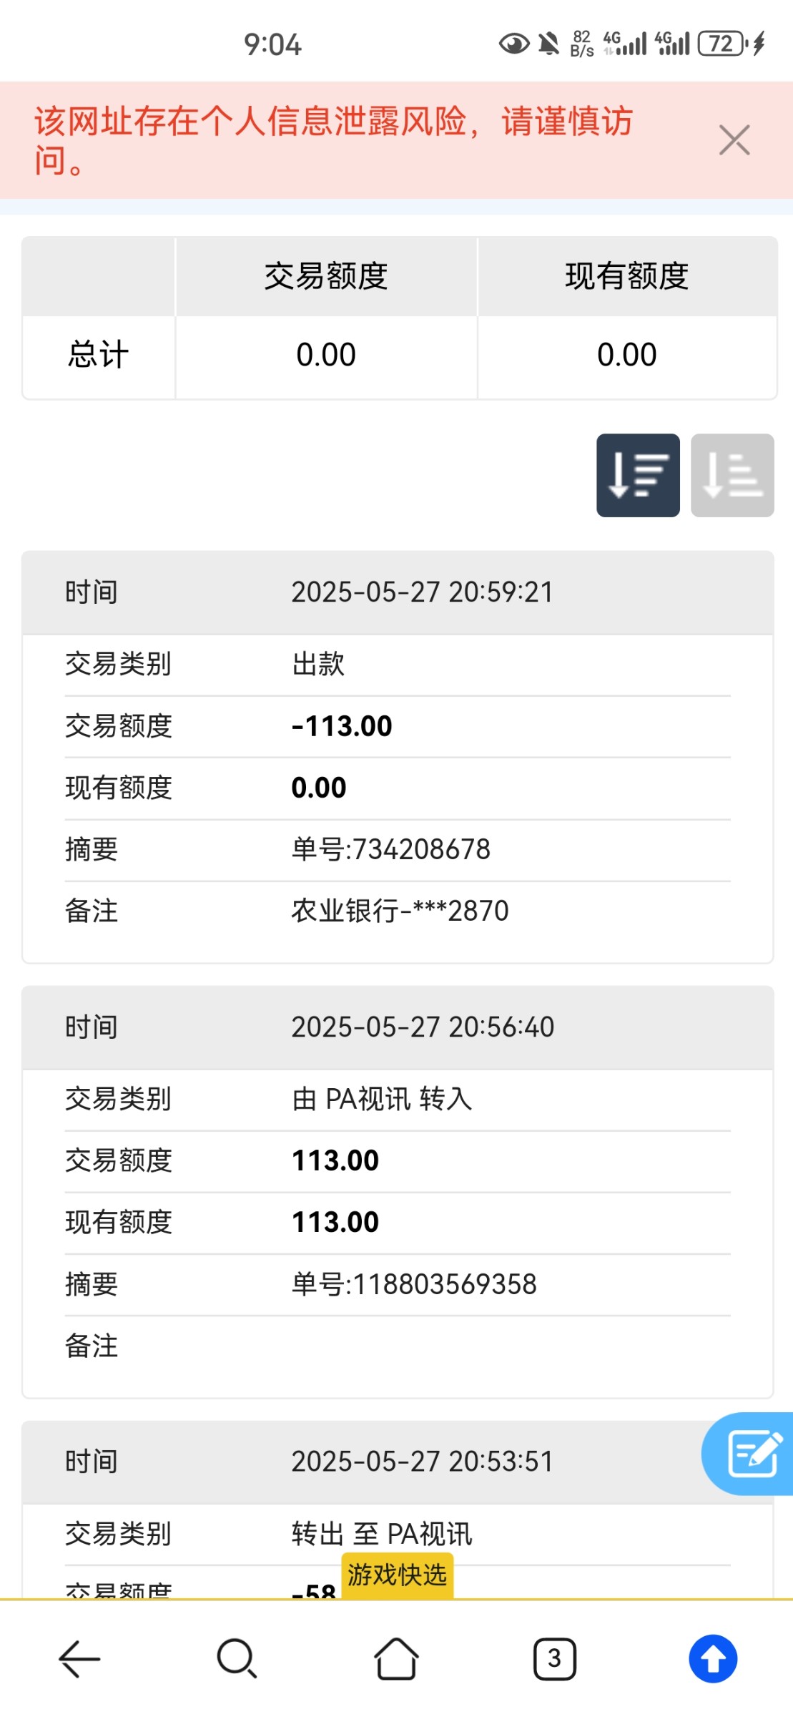Tap the blue upload arrow button
793x1717 pixels.
[x=713, y=1658]
